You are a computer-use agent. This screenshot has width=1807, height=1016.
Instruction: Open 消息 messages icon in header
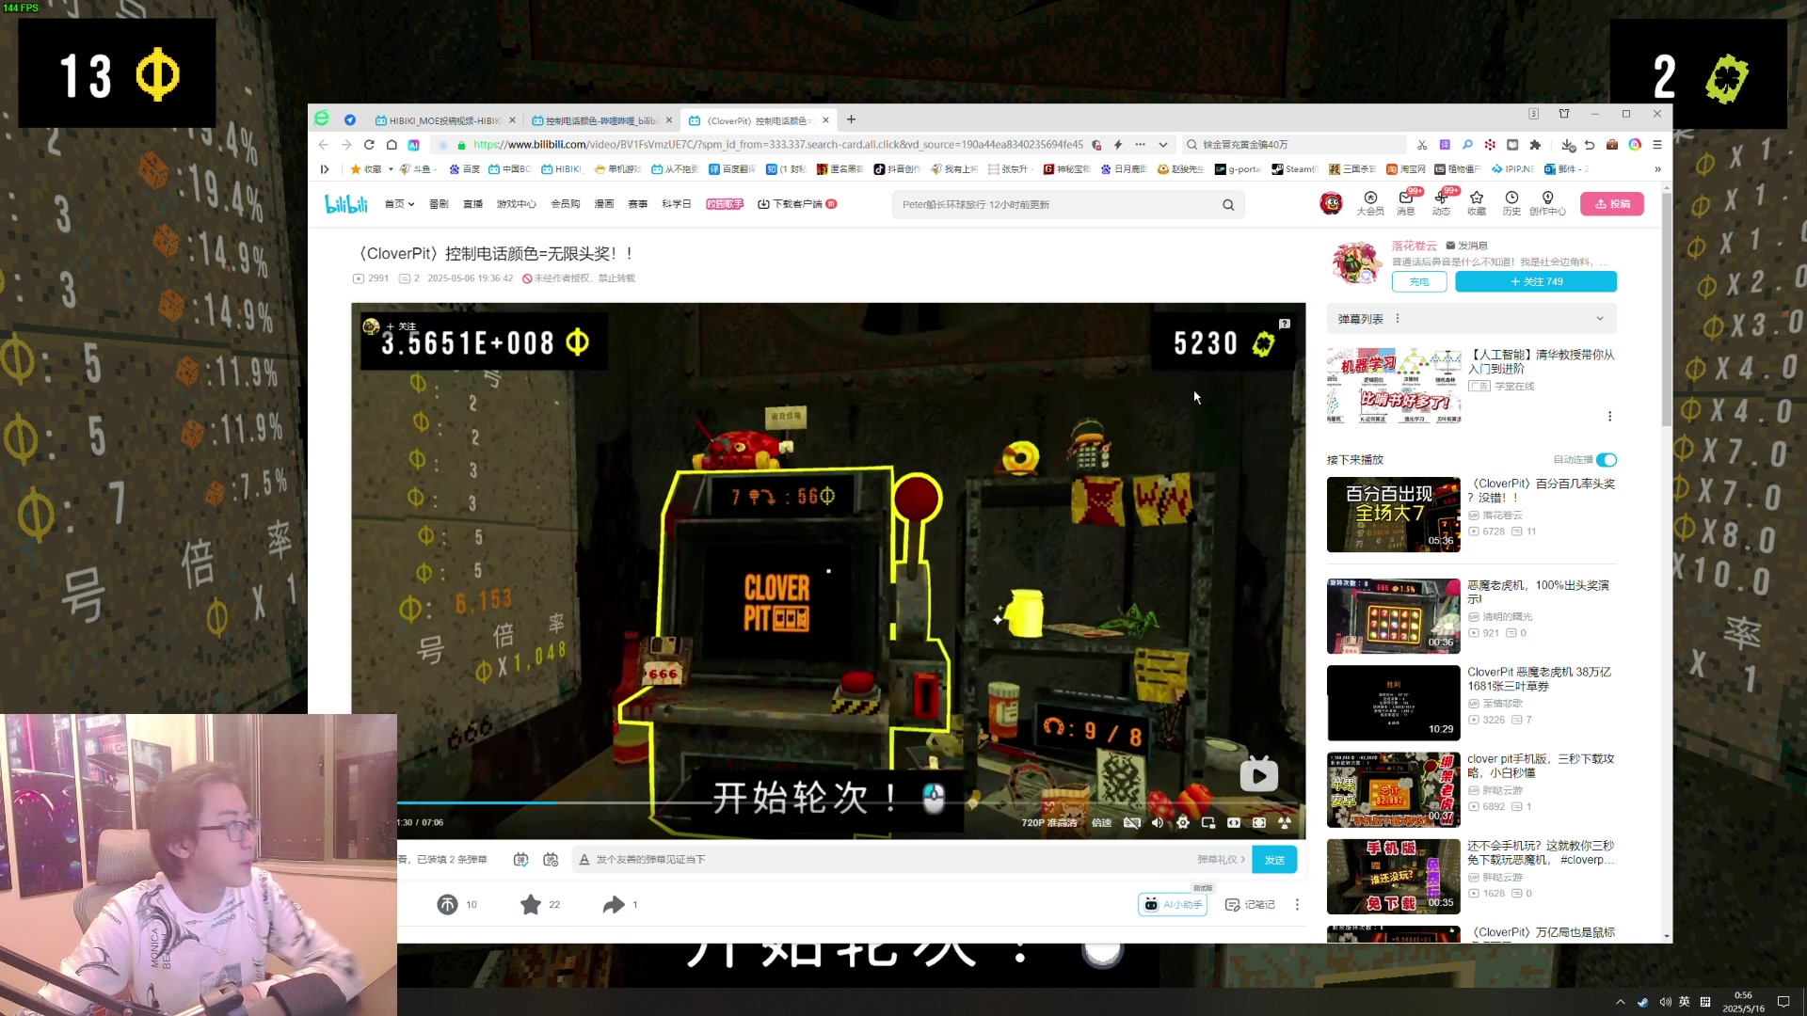coord(1406,203)
